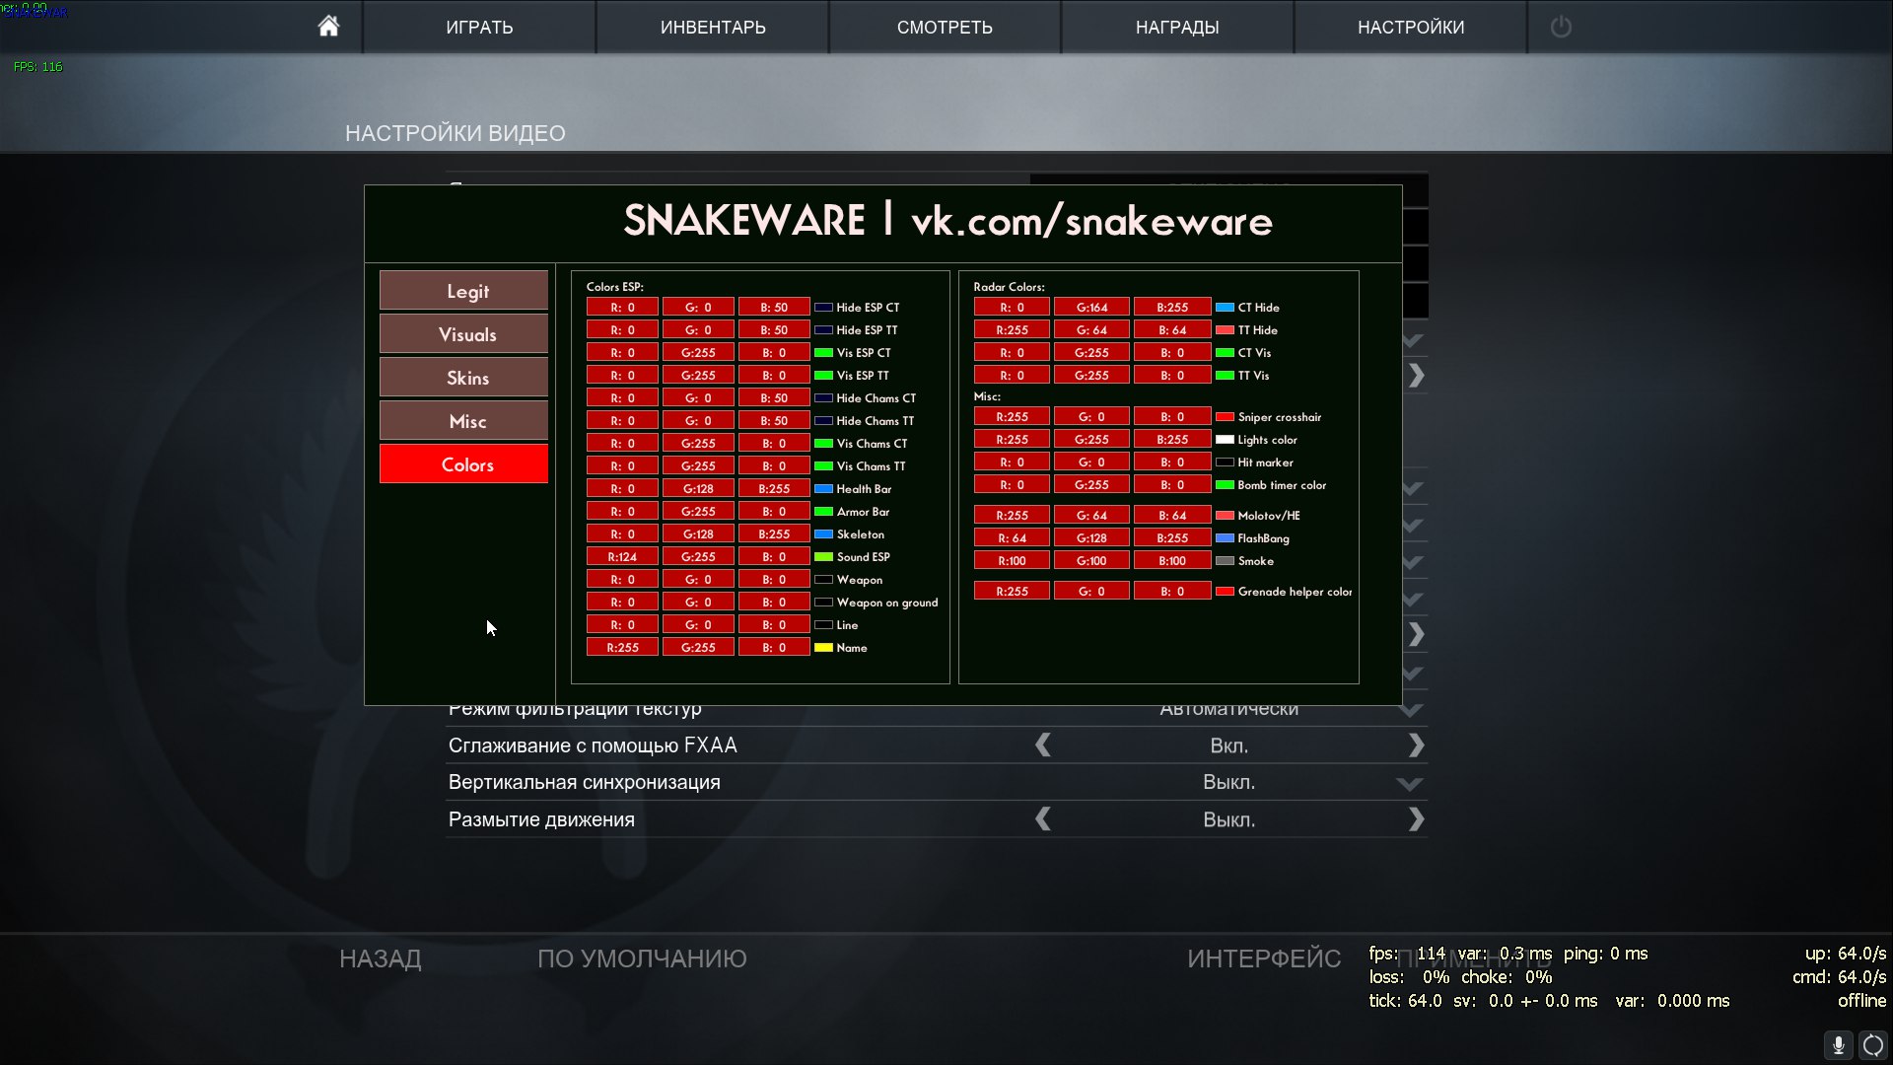This screenshot has width=1893, height=1065.
Task: Adjust G: 64 value for Molotov/HE
Action: [x=1091, y=516]
